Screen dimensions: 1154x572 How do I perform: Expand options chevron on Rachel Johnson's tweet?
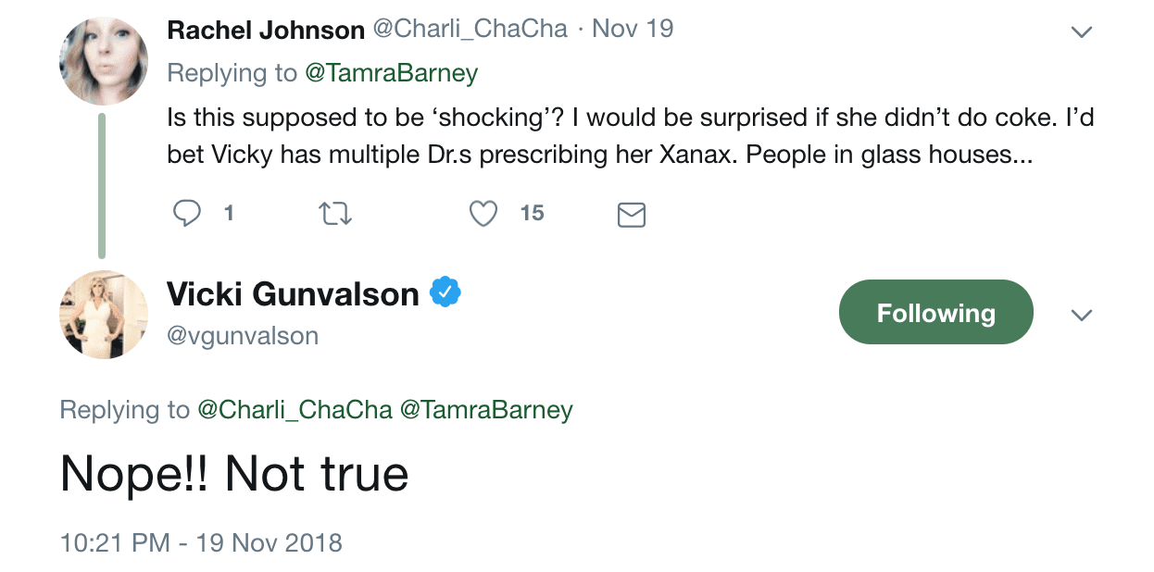click(1081, 32)
